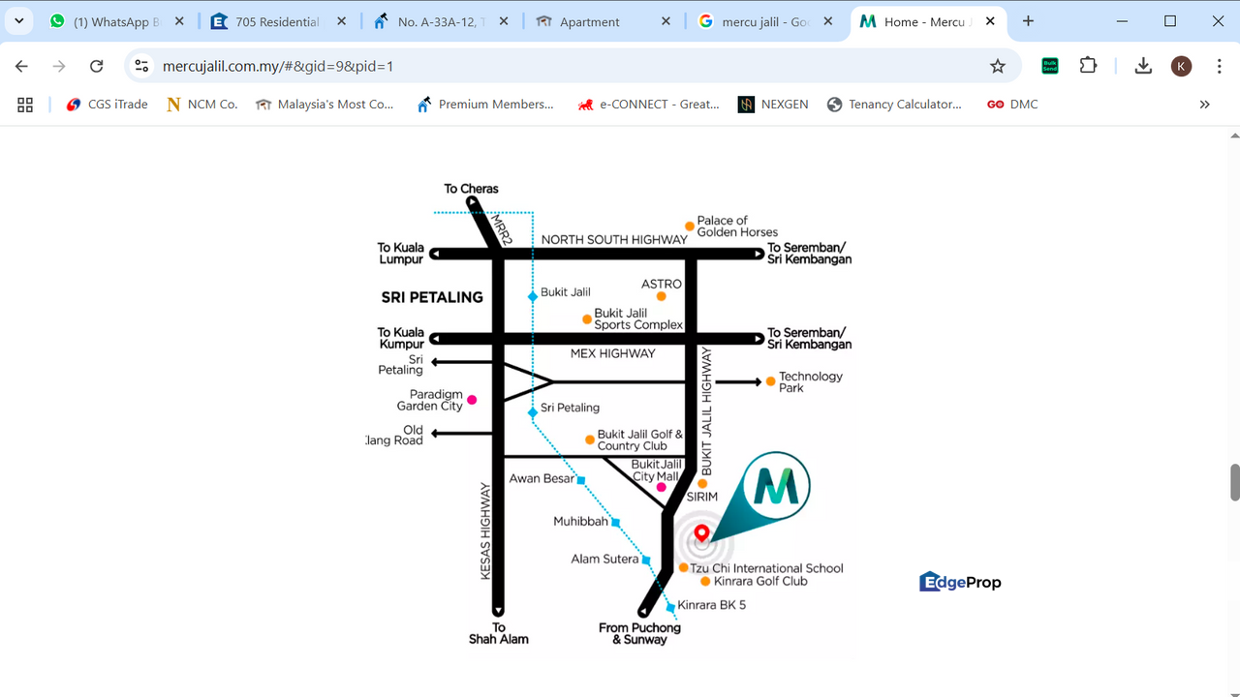The height and width of the screenshot is (697, 1240).
Task: Minimize the Chrome window
Action: [x=1122, y=21]
